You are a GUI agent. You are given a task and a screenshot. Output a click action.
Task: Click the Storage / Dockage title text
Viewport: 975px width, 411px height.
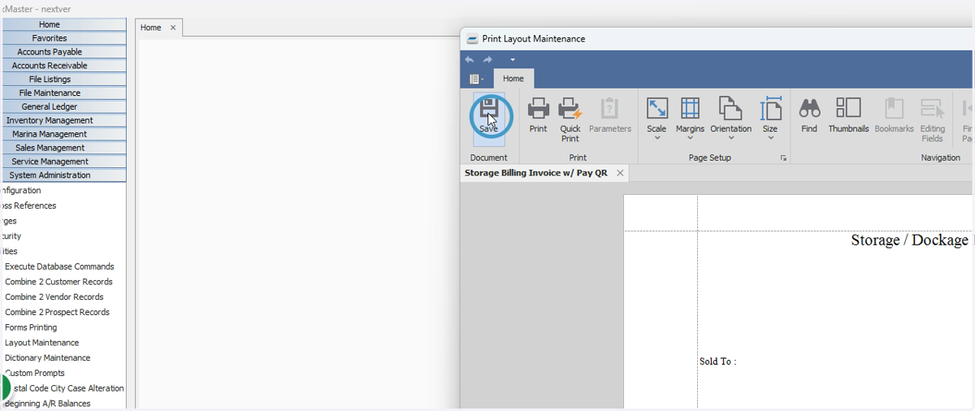point(910,240)
